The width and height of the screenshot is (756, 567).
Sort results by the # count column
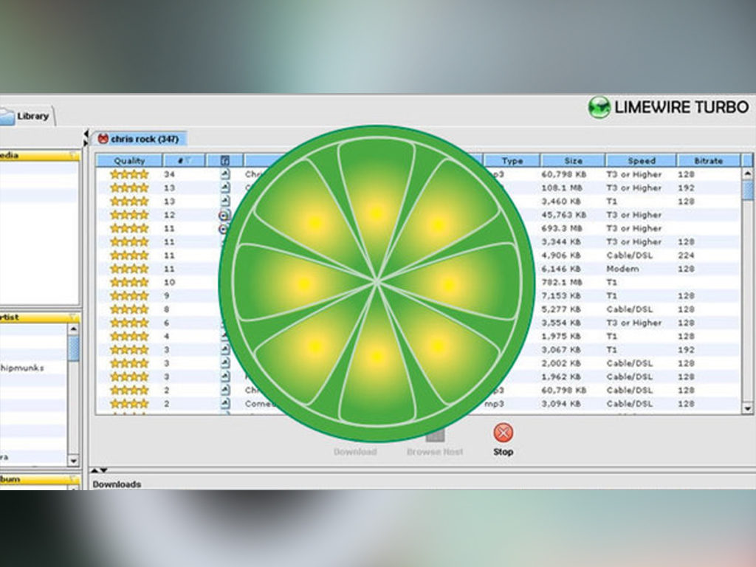(183, 161)
